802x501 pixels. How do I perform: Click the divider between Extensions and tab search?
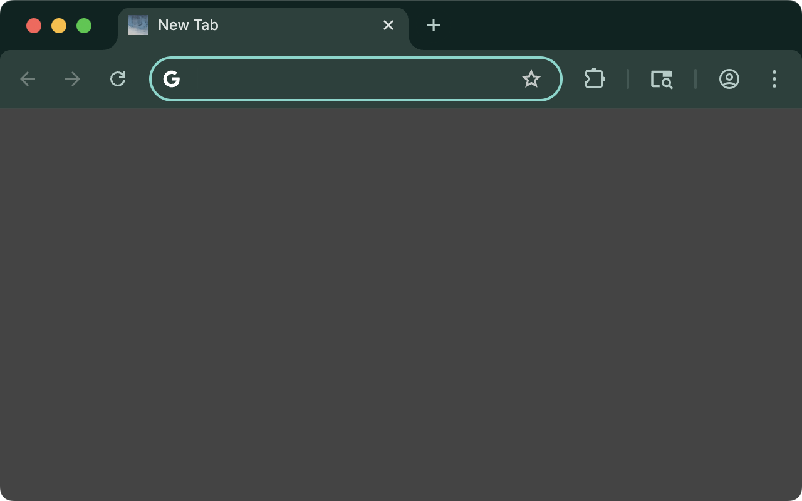[627, 79]
